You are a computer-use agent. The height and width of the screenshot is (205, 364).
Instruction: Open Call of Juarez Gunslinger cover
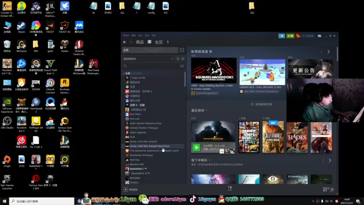pyautogui.click(x=273, y=137)
